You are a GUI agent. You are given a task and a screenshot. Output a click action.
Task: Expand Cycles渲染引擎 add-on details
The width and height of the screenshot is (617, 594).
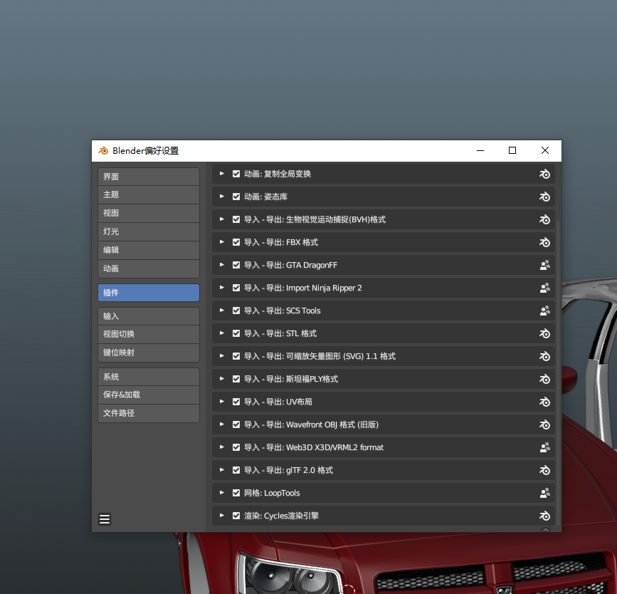pos(222,516)
